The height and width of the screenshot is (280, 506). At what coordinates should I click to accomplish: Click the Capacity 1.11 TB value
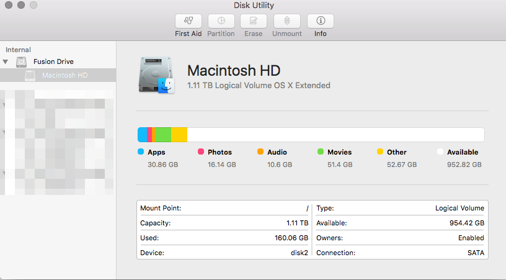point(297,223)
